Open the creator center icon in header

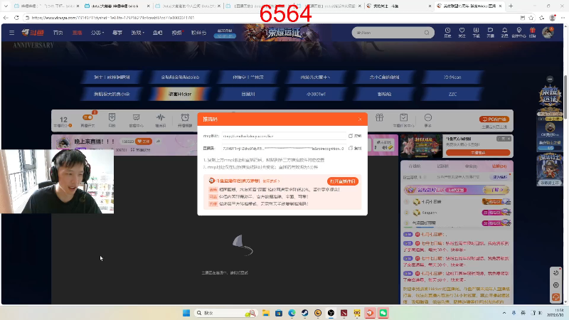coord(519,32)
